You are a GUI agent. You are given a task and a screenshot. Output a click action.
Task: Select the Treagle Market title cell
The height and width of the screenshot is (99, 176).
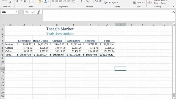[x=60, y=29]
